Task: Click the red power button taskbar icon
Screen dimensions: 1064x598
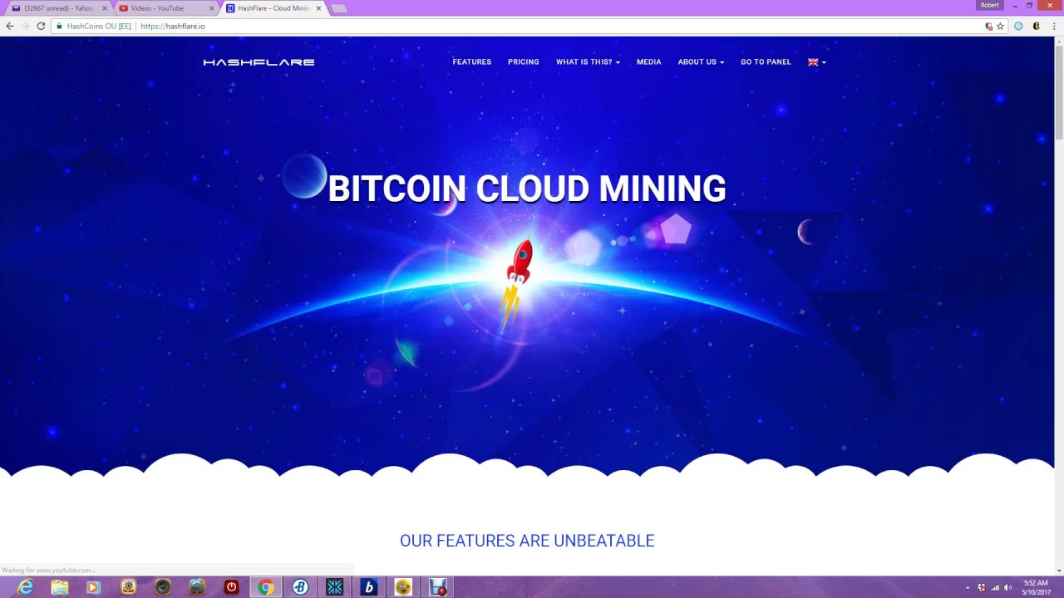Action: tap(231, 587)
